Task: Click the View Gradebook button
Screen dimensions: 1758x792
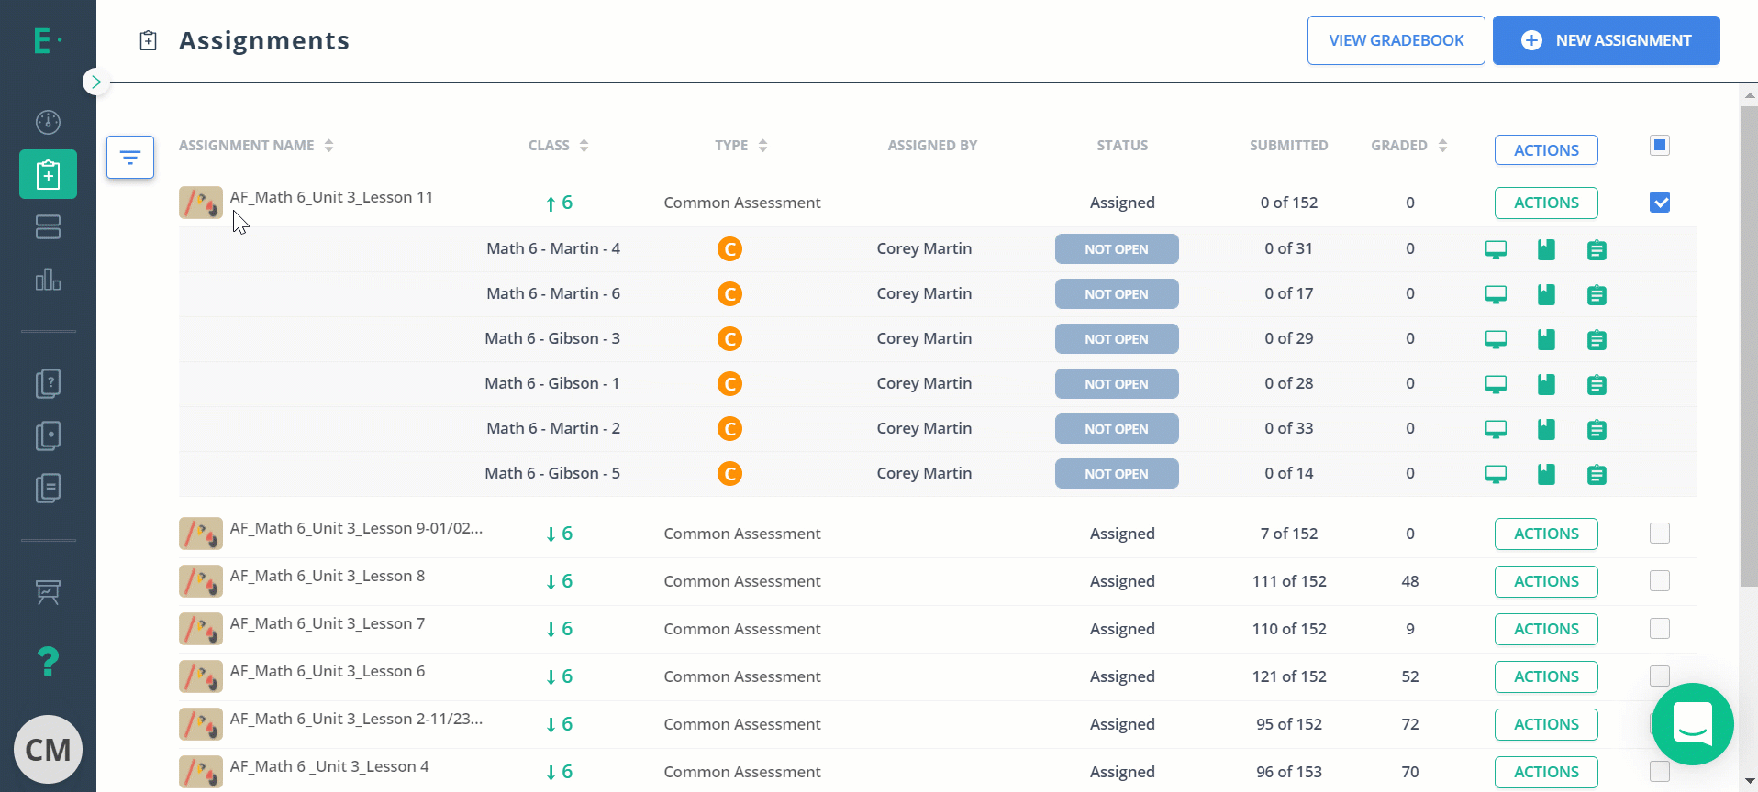Action: click(x=1396, y=40)
